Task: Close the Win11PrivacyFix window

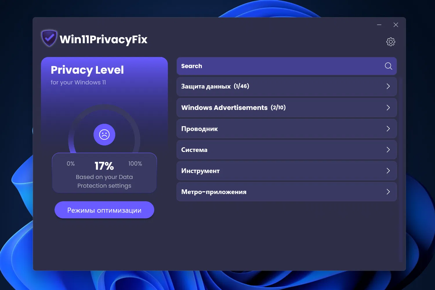Action: click(396, 25)
